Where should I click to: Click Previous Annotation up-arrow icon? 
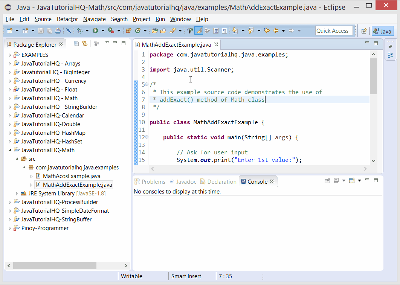tap(250, 31)
